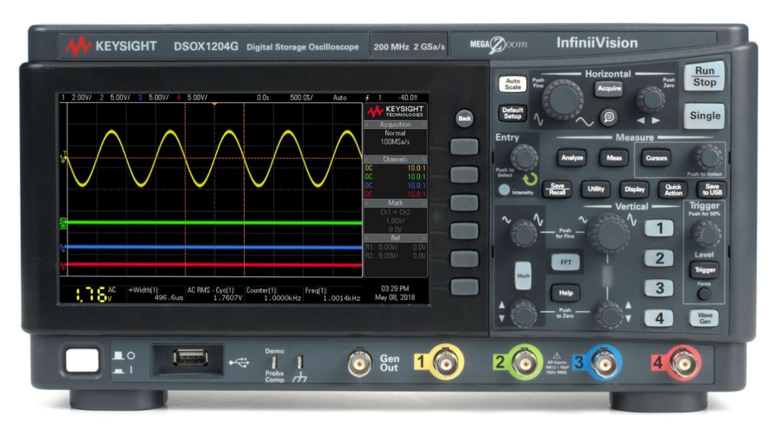776x436 pixels.
Task: Select the red channel 4 BNC input
Action: click(x=683, y=362)
